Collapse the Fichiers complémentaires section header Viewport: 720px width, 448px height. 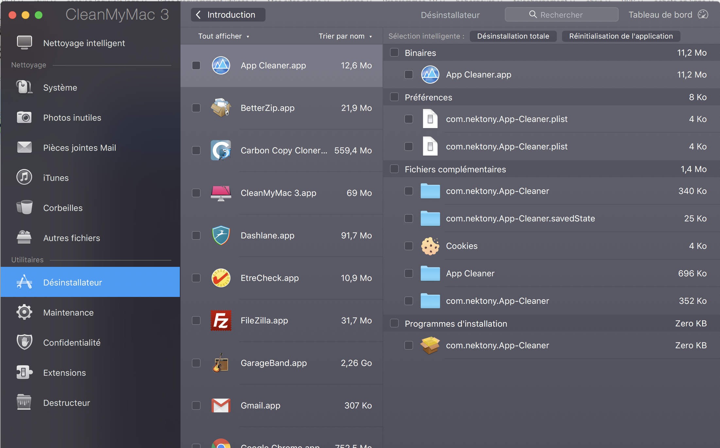point(455,169)
